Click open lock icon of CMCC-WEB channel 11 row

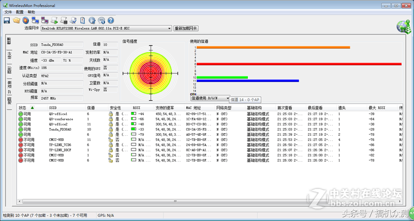(x=111, y=139)
